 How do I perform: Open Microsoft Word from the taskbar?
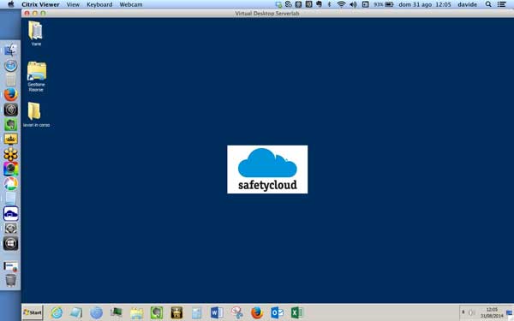(217, 312)
